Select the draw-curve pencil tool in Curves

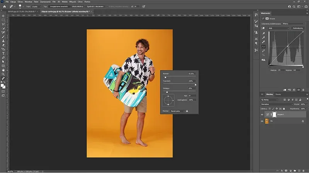click(263, 51)
